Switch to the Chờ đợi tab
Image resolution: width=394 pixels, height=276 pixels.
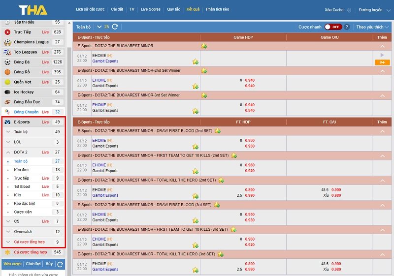click(x=33, y=264)
